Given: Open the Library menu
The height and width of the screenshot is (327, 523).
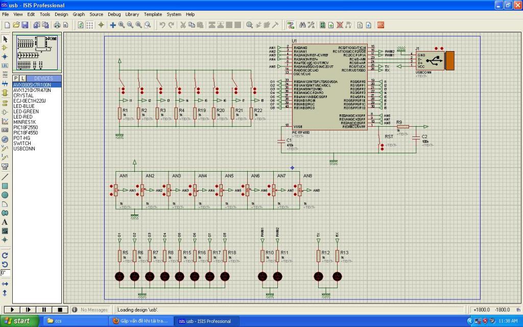Looking at the screenshot, I should [132, 14].
